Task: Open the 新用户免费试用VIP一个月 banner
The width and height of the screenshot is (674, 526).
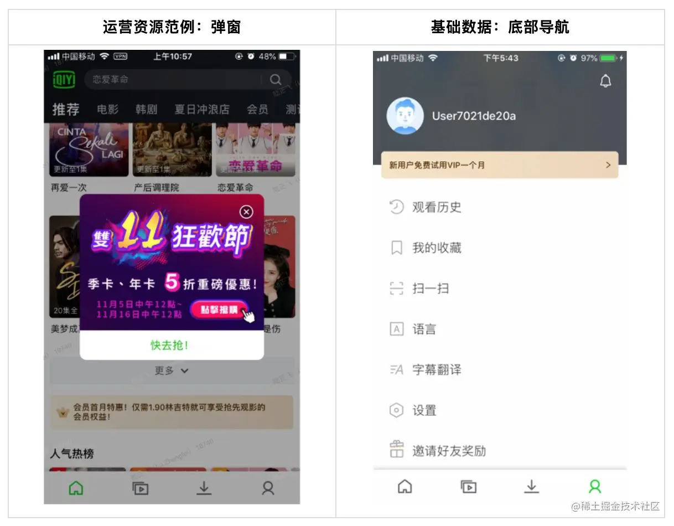Action: tap(500, 165)
